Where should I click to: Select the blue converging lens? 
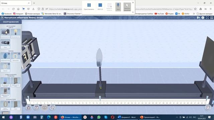(5, 57)
